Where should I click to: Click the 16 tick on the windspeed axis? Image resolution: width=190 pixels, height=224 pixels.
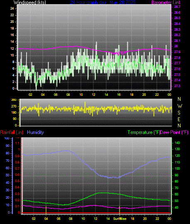[12, 35]
